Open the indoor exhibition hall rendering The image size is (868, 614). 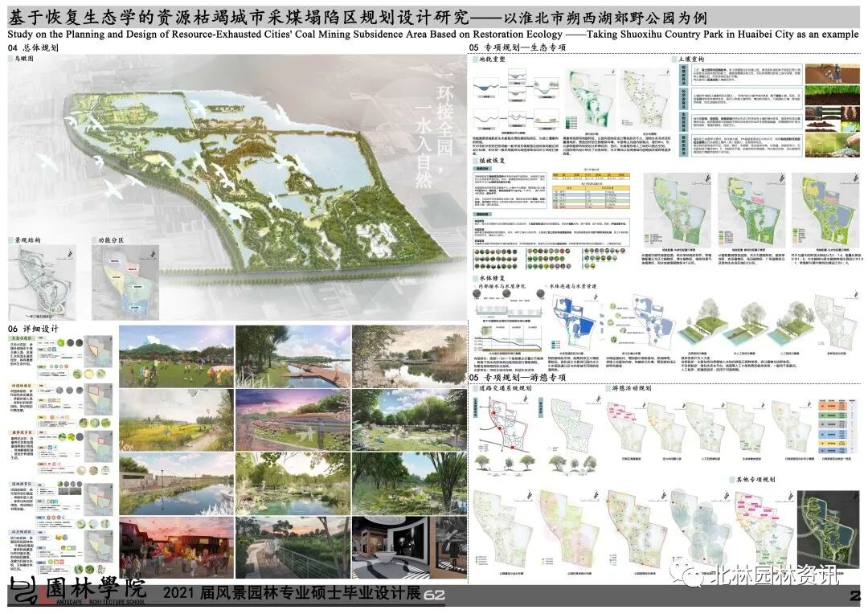point(409,547)
